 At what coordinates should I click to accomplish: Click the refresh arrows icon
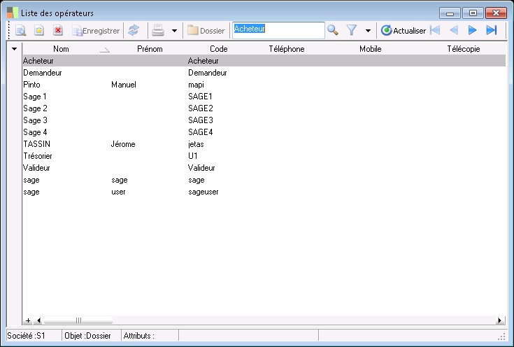coord(133,31)
